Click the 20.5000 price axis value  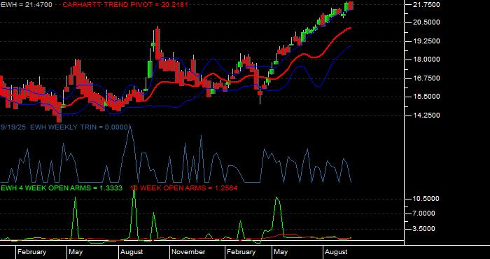[427, 22]
